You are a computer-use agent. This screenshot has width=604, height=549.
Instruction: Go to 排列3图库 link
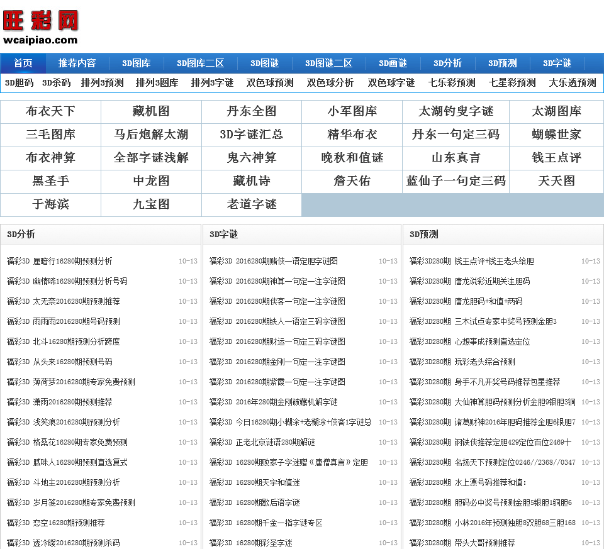[157, 83]
